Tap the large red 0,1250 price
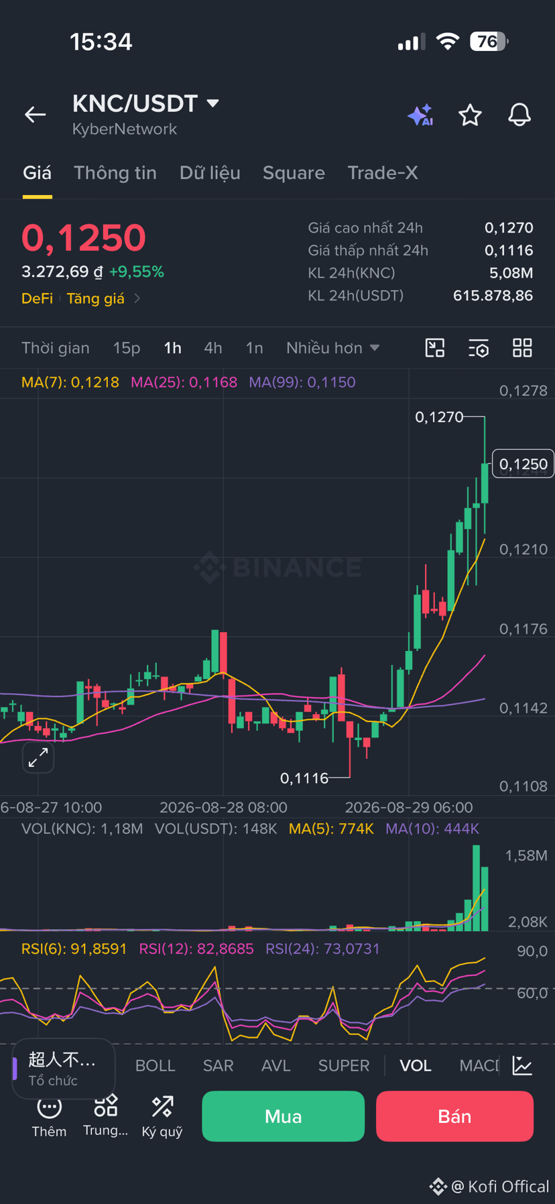Screen dimensions: 555x1204 pos(84,238)
